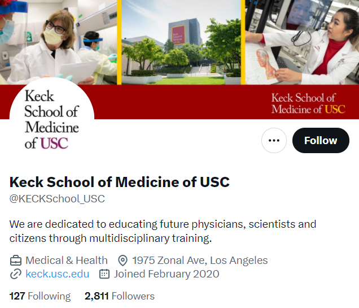The width and height of the screenshot is (359, 308).
Task: Follow Keck School of Medicine of USC
Action: [321, 141]
